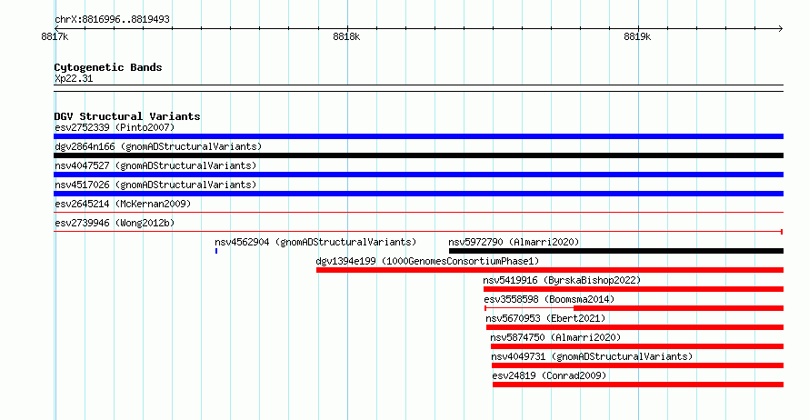The width and height of the screenshot is (809, 420).
Task: Click the small blue mark under nsv4562904
Action: [x=216, y=251]
